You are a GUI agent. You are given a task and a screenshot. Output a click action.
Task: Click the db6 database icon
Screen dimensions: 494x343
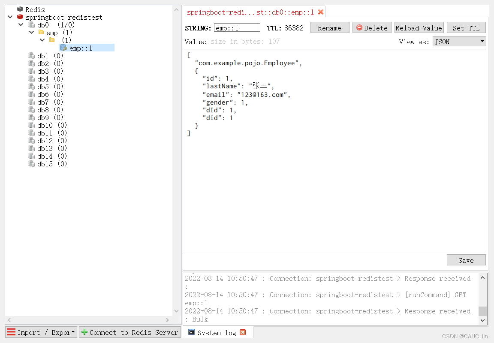pyautogui.click(x=31, y=94)
